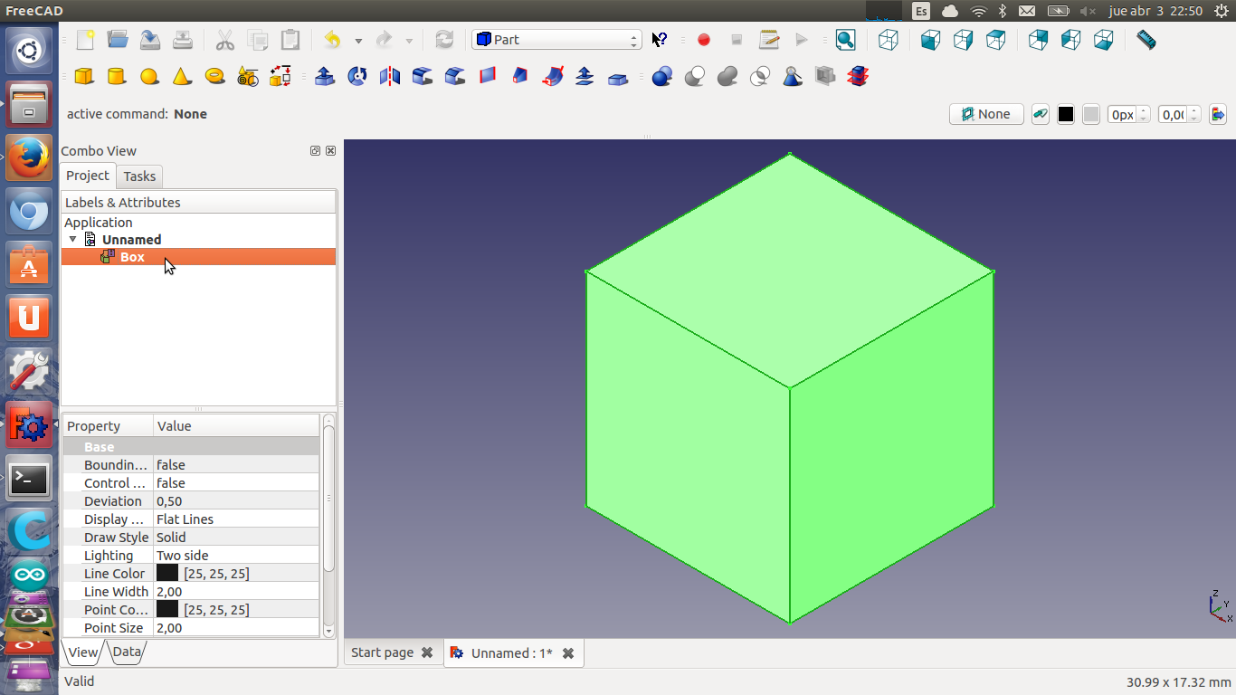Click the Bounding box false value
The width and height of the screenshot is (1236, 695).
pos(171,465)
